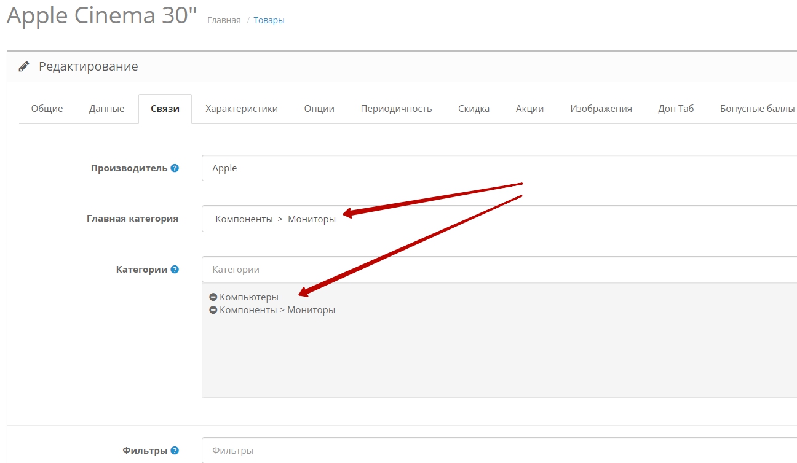Open the Опции tab
Image resolution: width=797 pixels, height=463 pixels.
(319, 109)
